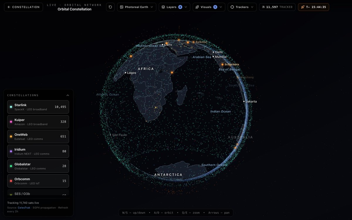Click the sparkle icon in Visuals button
The width and height of the screenshot is (352, 220).
[x=197, y=7]
